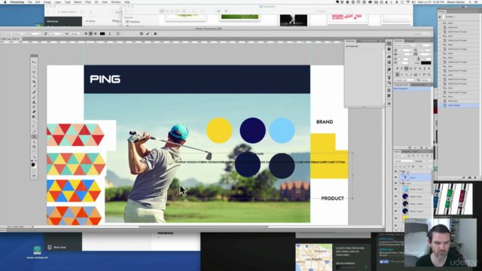Open anti-aliasing dropdown in options bar
482x271 pixels.
click(x=76, y=33)
